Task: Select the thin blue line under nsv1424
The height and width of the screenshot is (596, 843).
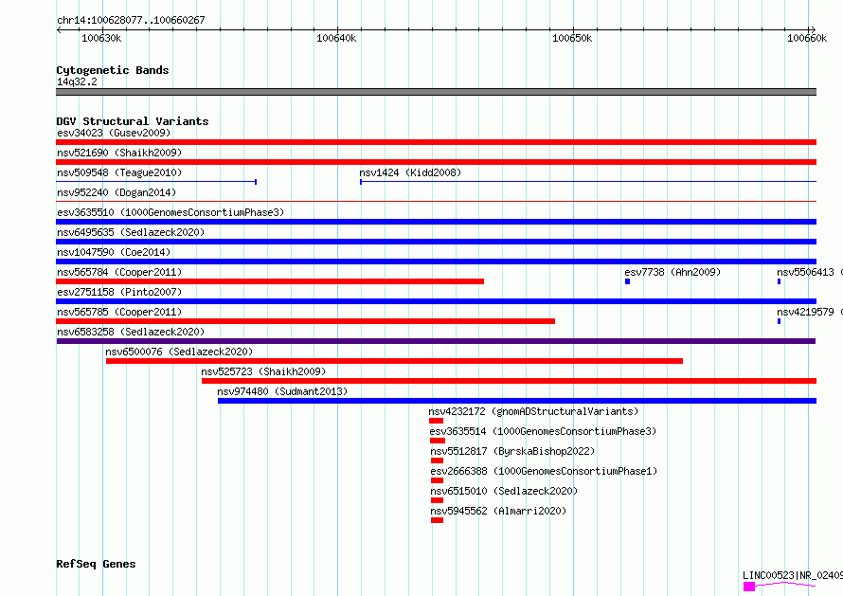Action: (588, 182)
